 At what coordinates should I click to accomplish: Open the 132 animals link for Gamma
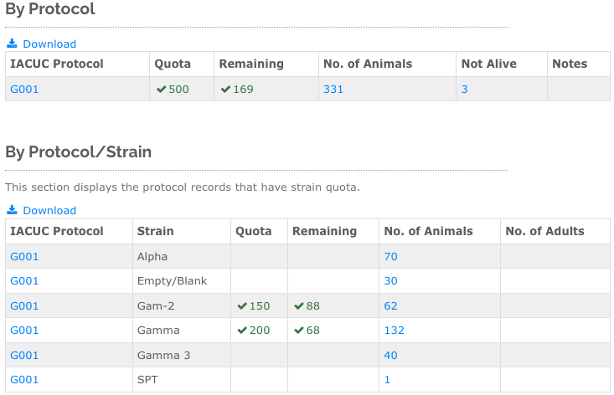pos(394,331)
